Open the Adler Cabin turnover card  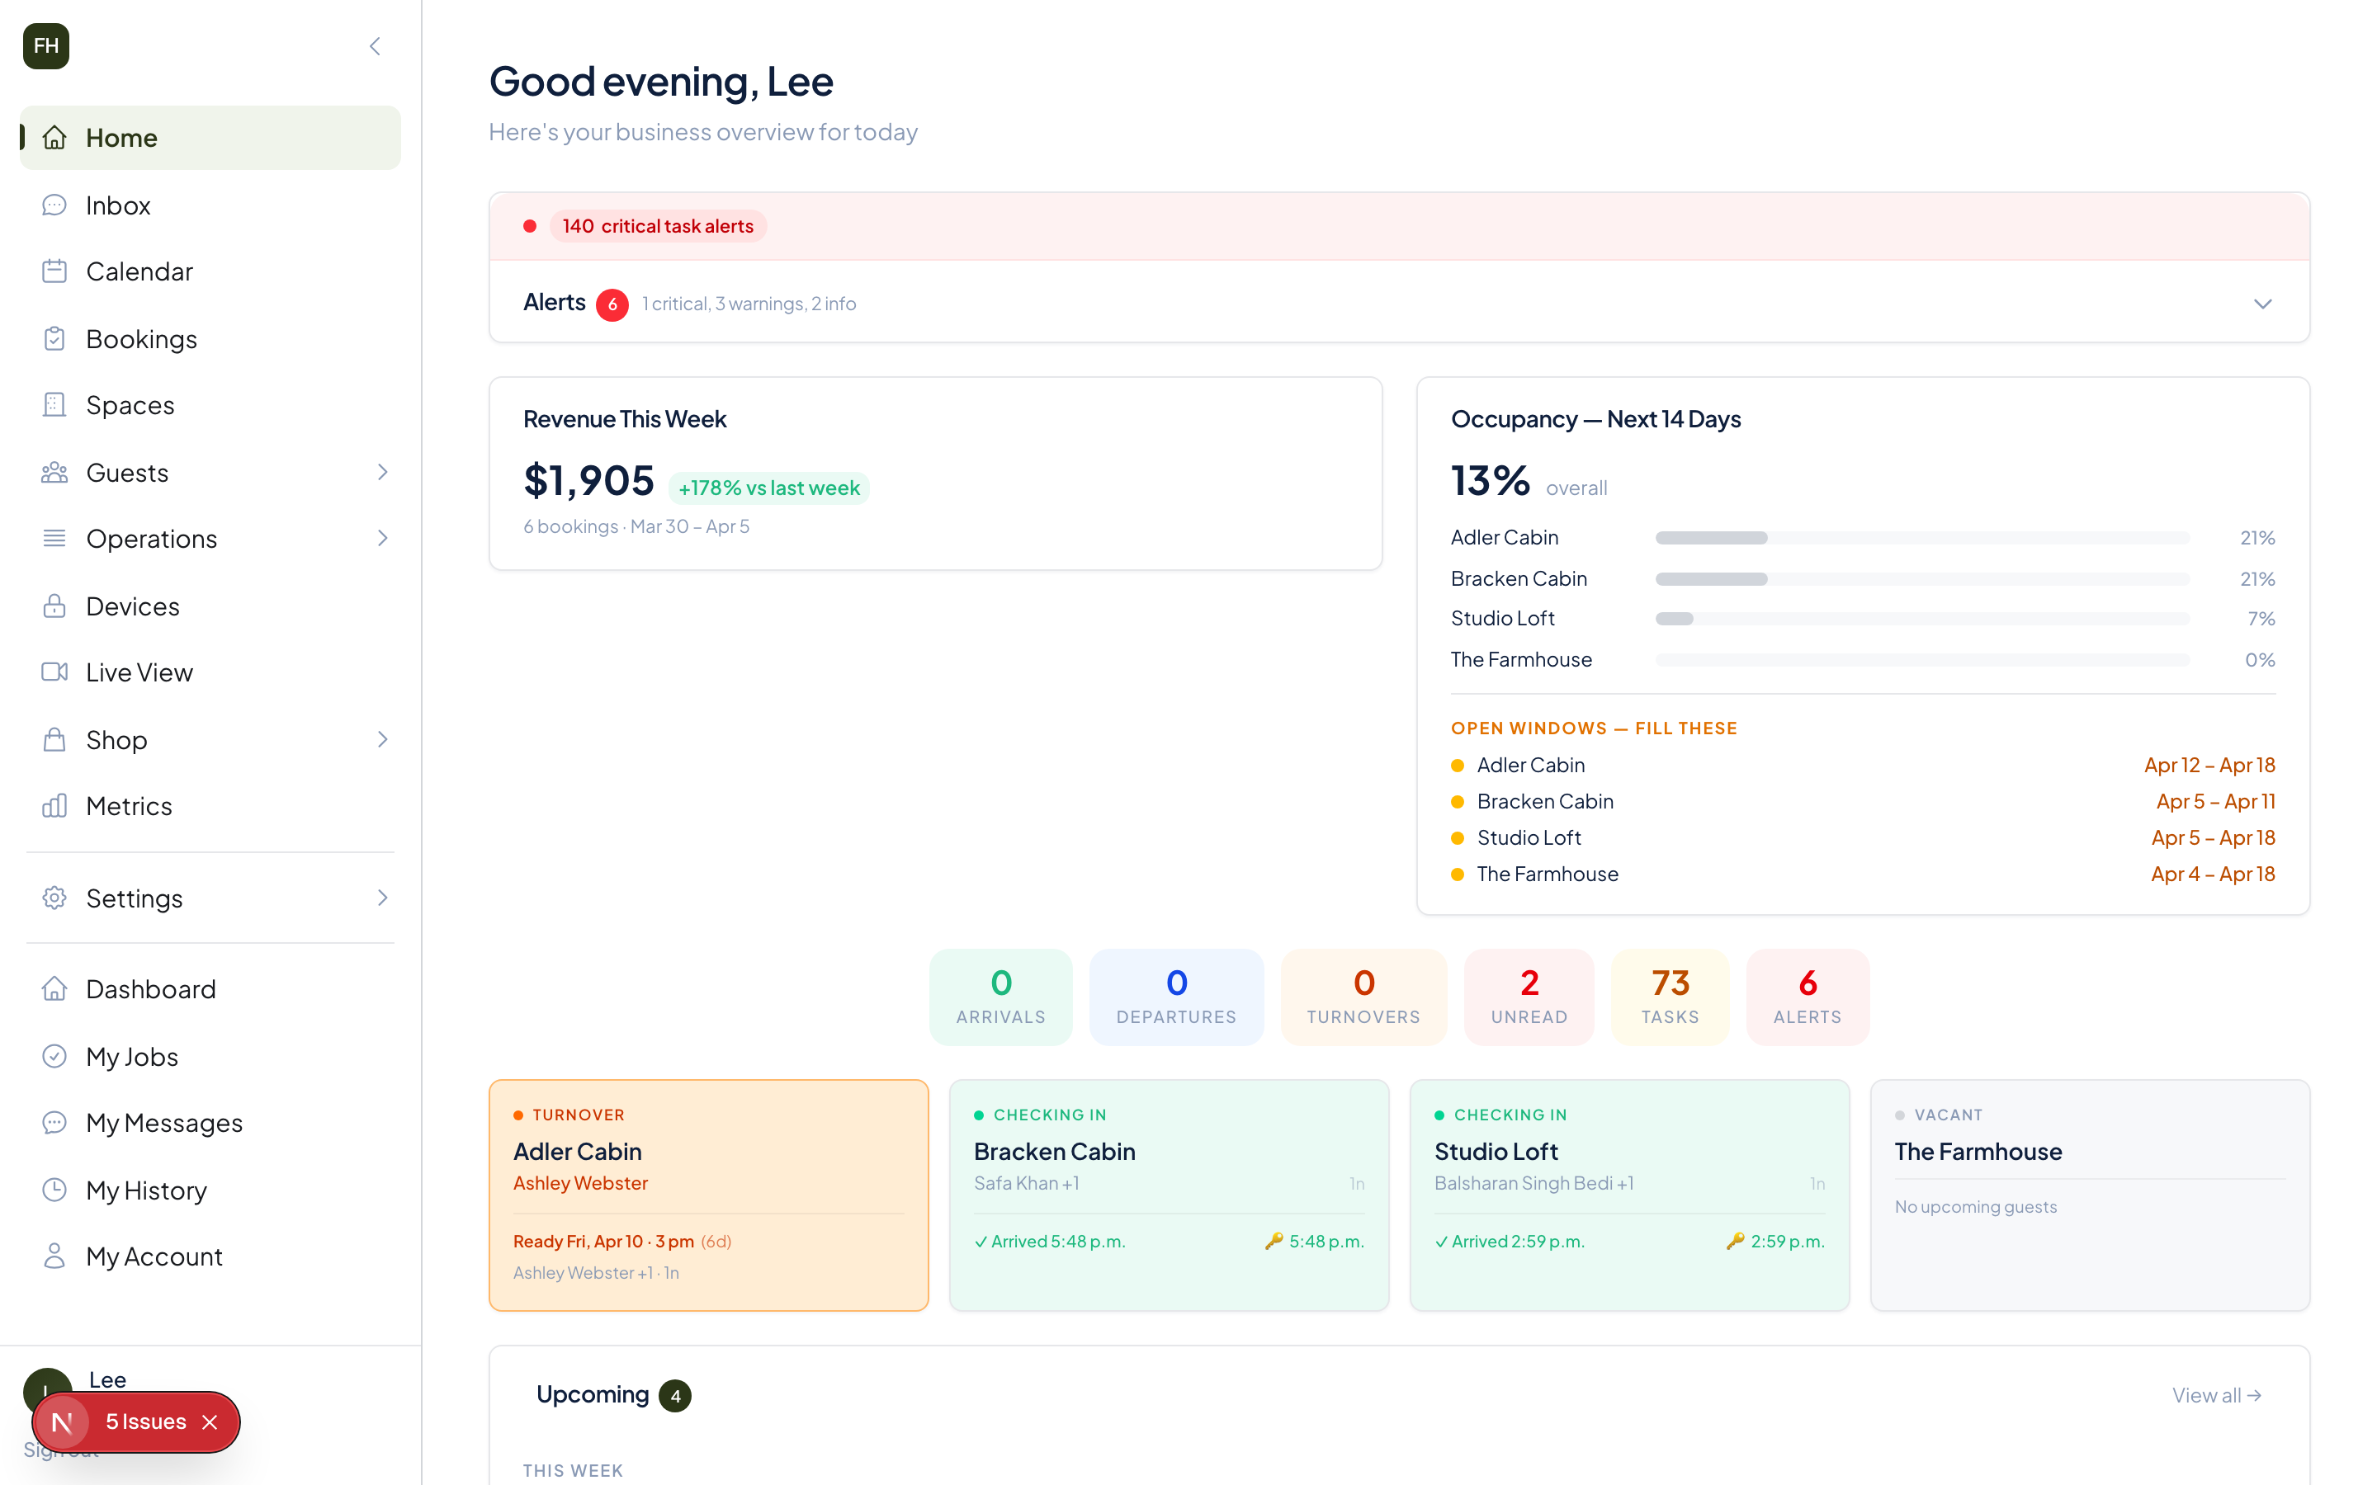pos(708,1195)
